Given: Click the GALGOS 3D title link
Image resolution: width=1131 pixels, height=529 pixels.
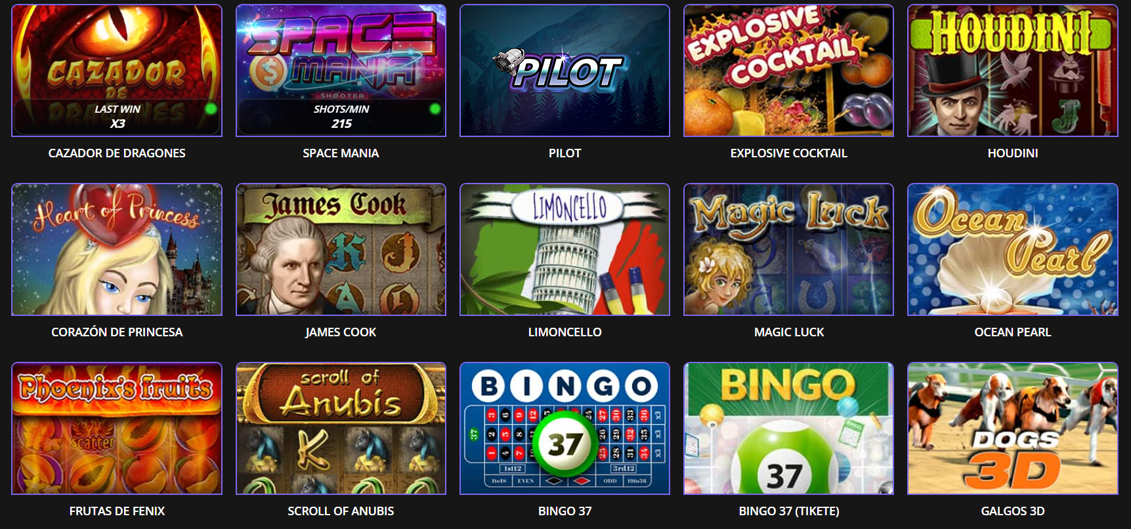Looking at the screenshot, I should 1012,511.
